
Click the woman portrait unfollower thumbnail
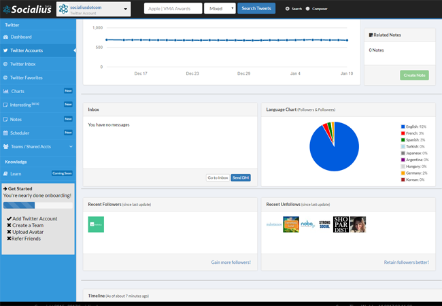(358, 224)
